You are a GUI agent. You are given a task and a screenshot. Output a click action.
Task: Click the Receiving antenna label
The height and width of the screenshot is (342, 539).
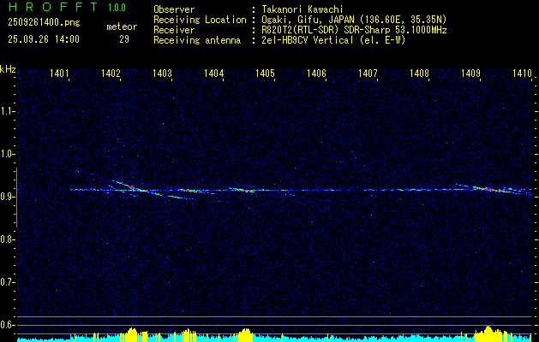[x=197, y=40]
